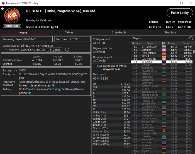Viewport: 195px width, 154px height.
Task: Open the Chip Graph tab
Action: click(119, 32)
